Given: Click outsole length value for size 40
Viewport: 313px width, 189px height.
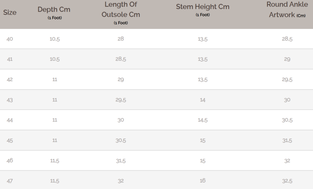Looking at the screenshot, I should pyautogui.click(x=121, y=39).
